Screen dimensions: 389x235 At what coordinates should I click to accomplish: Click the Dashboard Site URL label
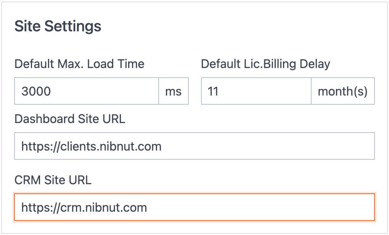click(x=70, y=119)
